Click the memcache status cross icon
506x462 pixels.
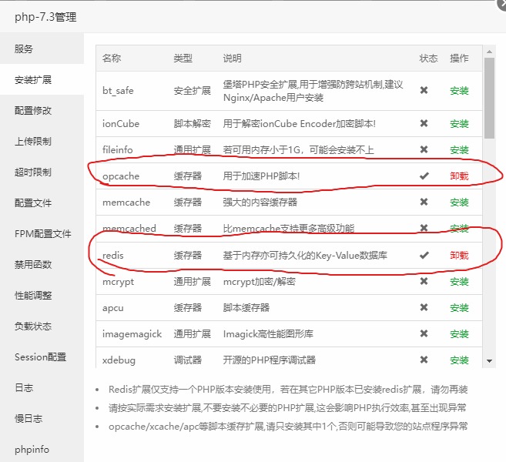(x=424, y=202)
